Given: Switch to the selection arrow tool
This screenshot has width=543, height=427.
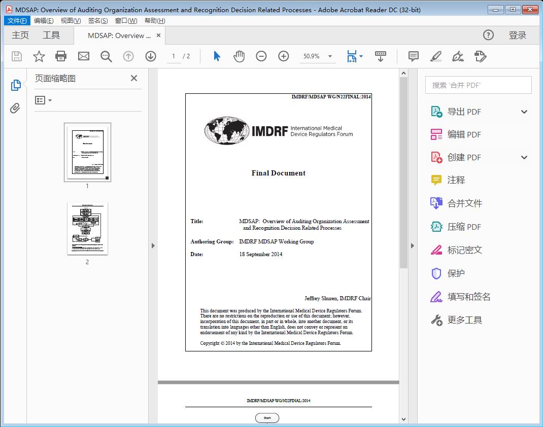Looking at the screenshot, I should (216, 56).
